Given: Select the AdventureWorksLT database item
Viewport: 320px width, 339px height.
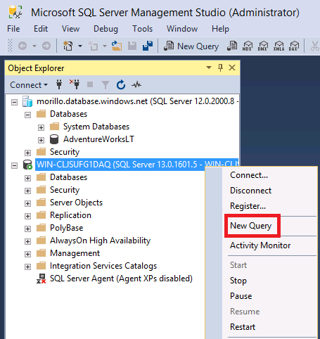Looking at the screenshot, I should tap(98, 139).
